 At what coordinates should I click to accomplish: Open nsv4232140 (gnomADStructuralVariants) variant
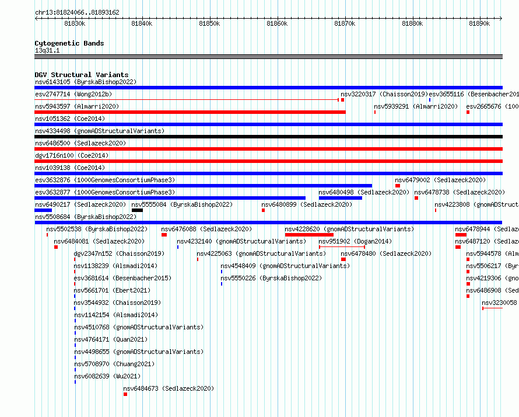pos(241,241)
